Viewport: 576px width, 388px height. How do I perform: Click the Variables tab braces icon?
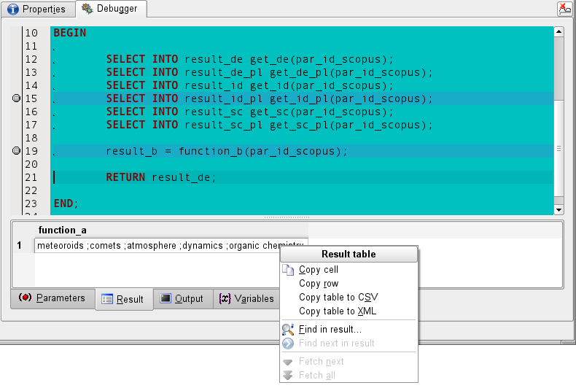(225, 298)
